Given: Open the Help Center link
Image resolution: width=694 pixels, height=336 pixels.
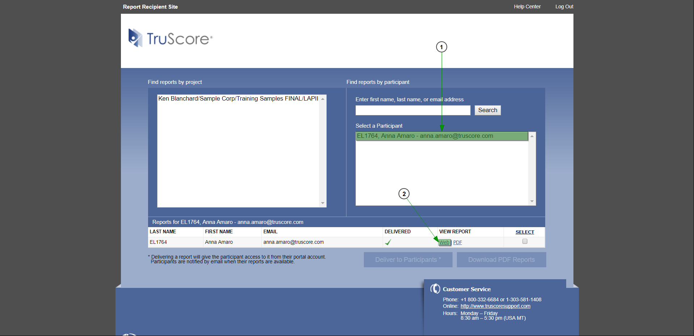Looking at the screenshot, I should [x=527, y=7].
